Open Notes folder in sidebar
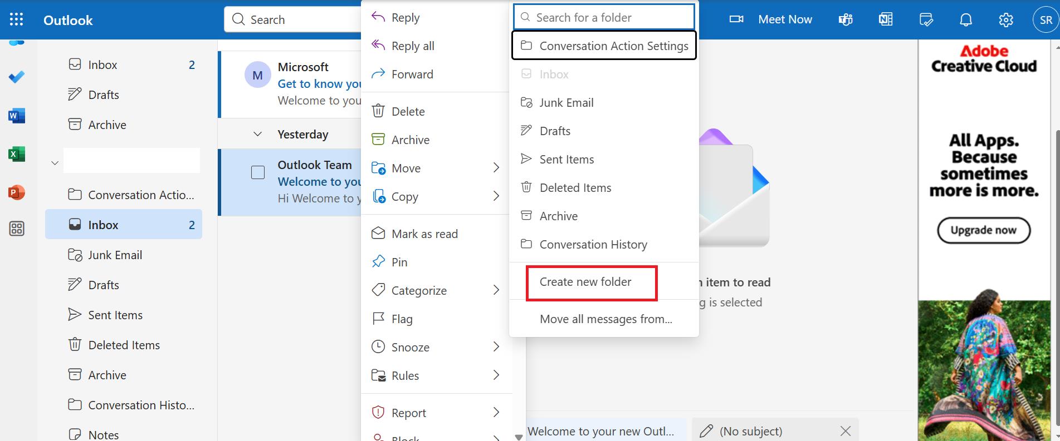The height and width of the screenshot is (441, 1060). coord(124,434)
